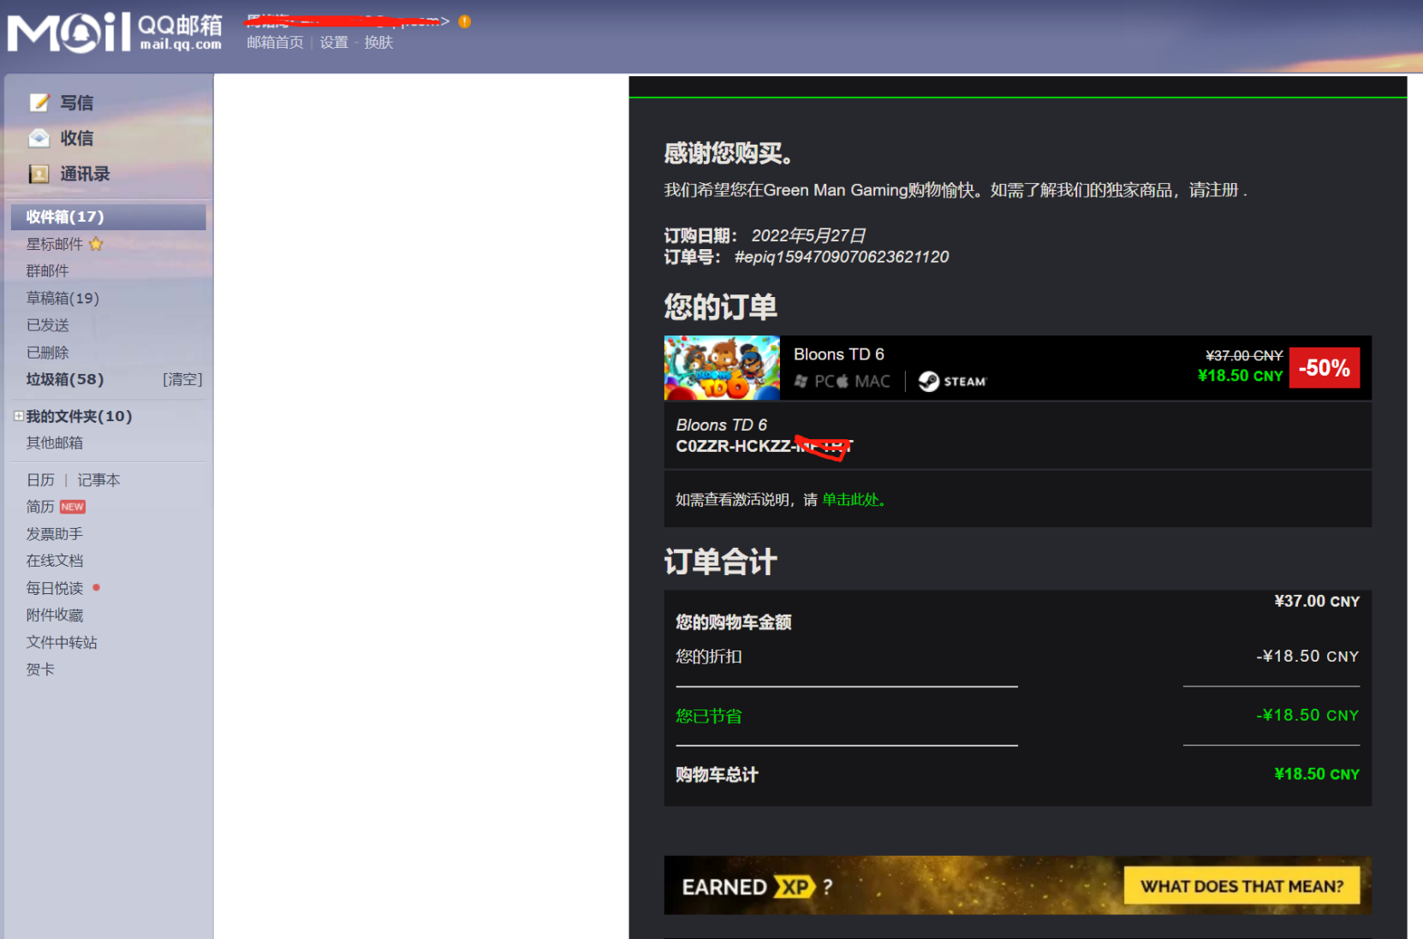Click the order date 2022年5月27日
The image size is (1423, 939).
808,235
